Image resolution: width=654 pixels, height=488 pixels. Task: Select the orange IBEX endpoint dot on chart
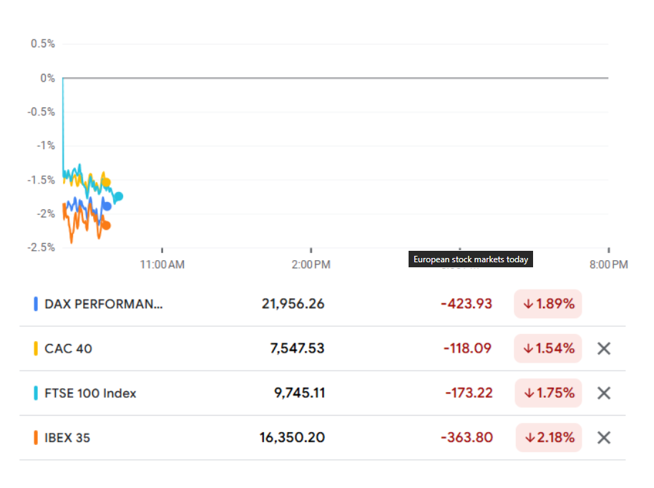(x=107, y=226)
